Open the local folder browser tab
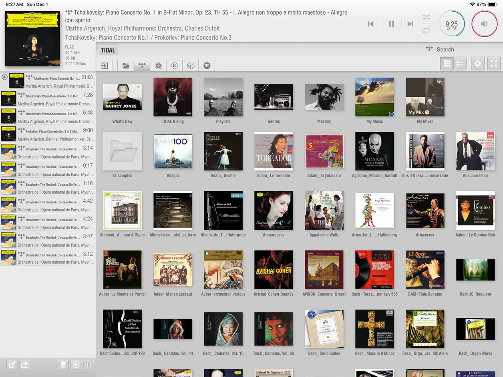The height and width of the screenshot is (377, 503). tap(126, 66)
